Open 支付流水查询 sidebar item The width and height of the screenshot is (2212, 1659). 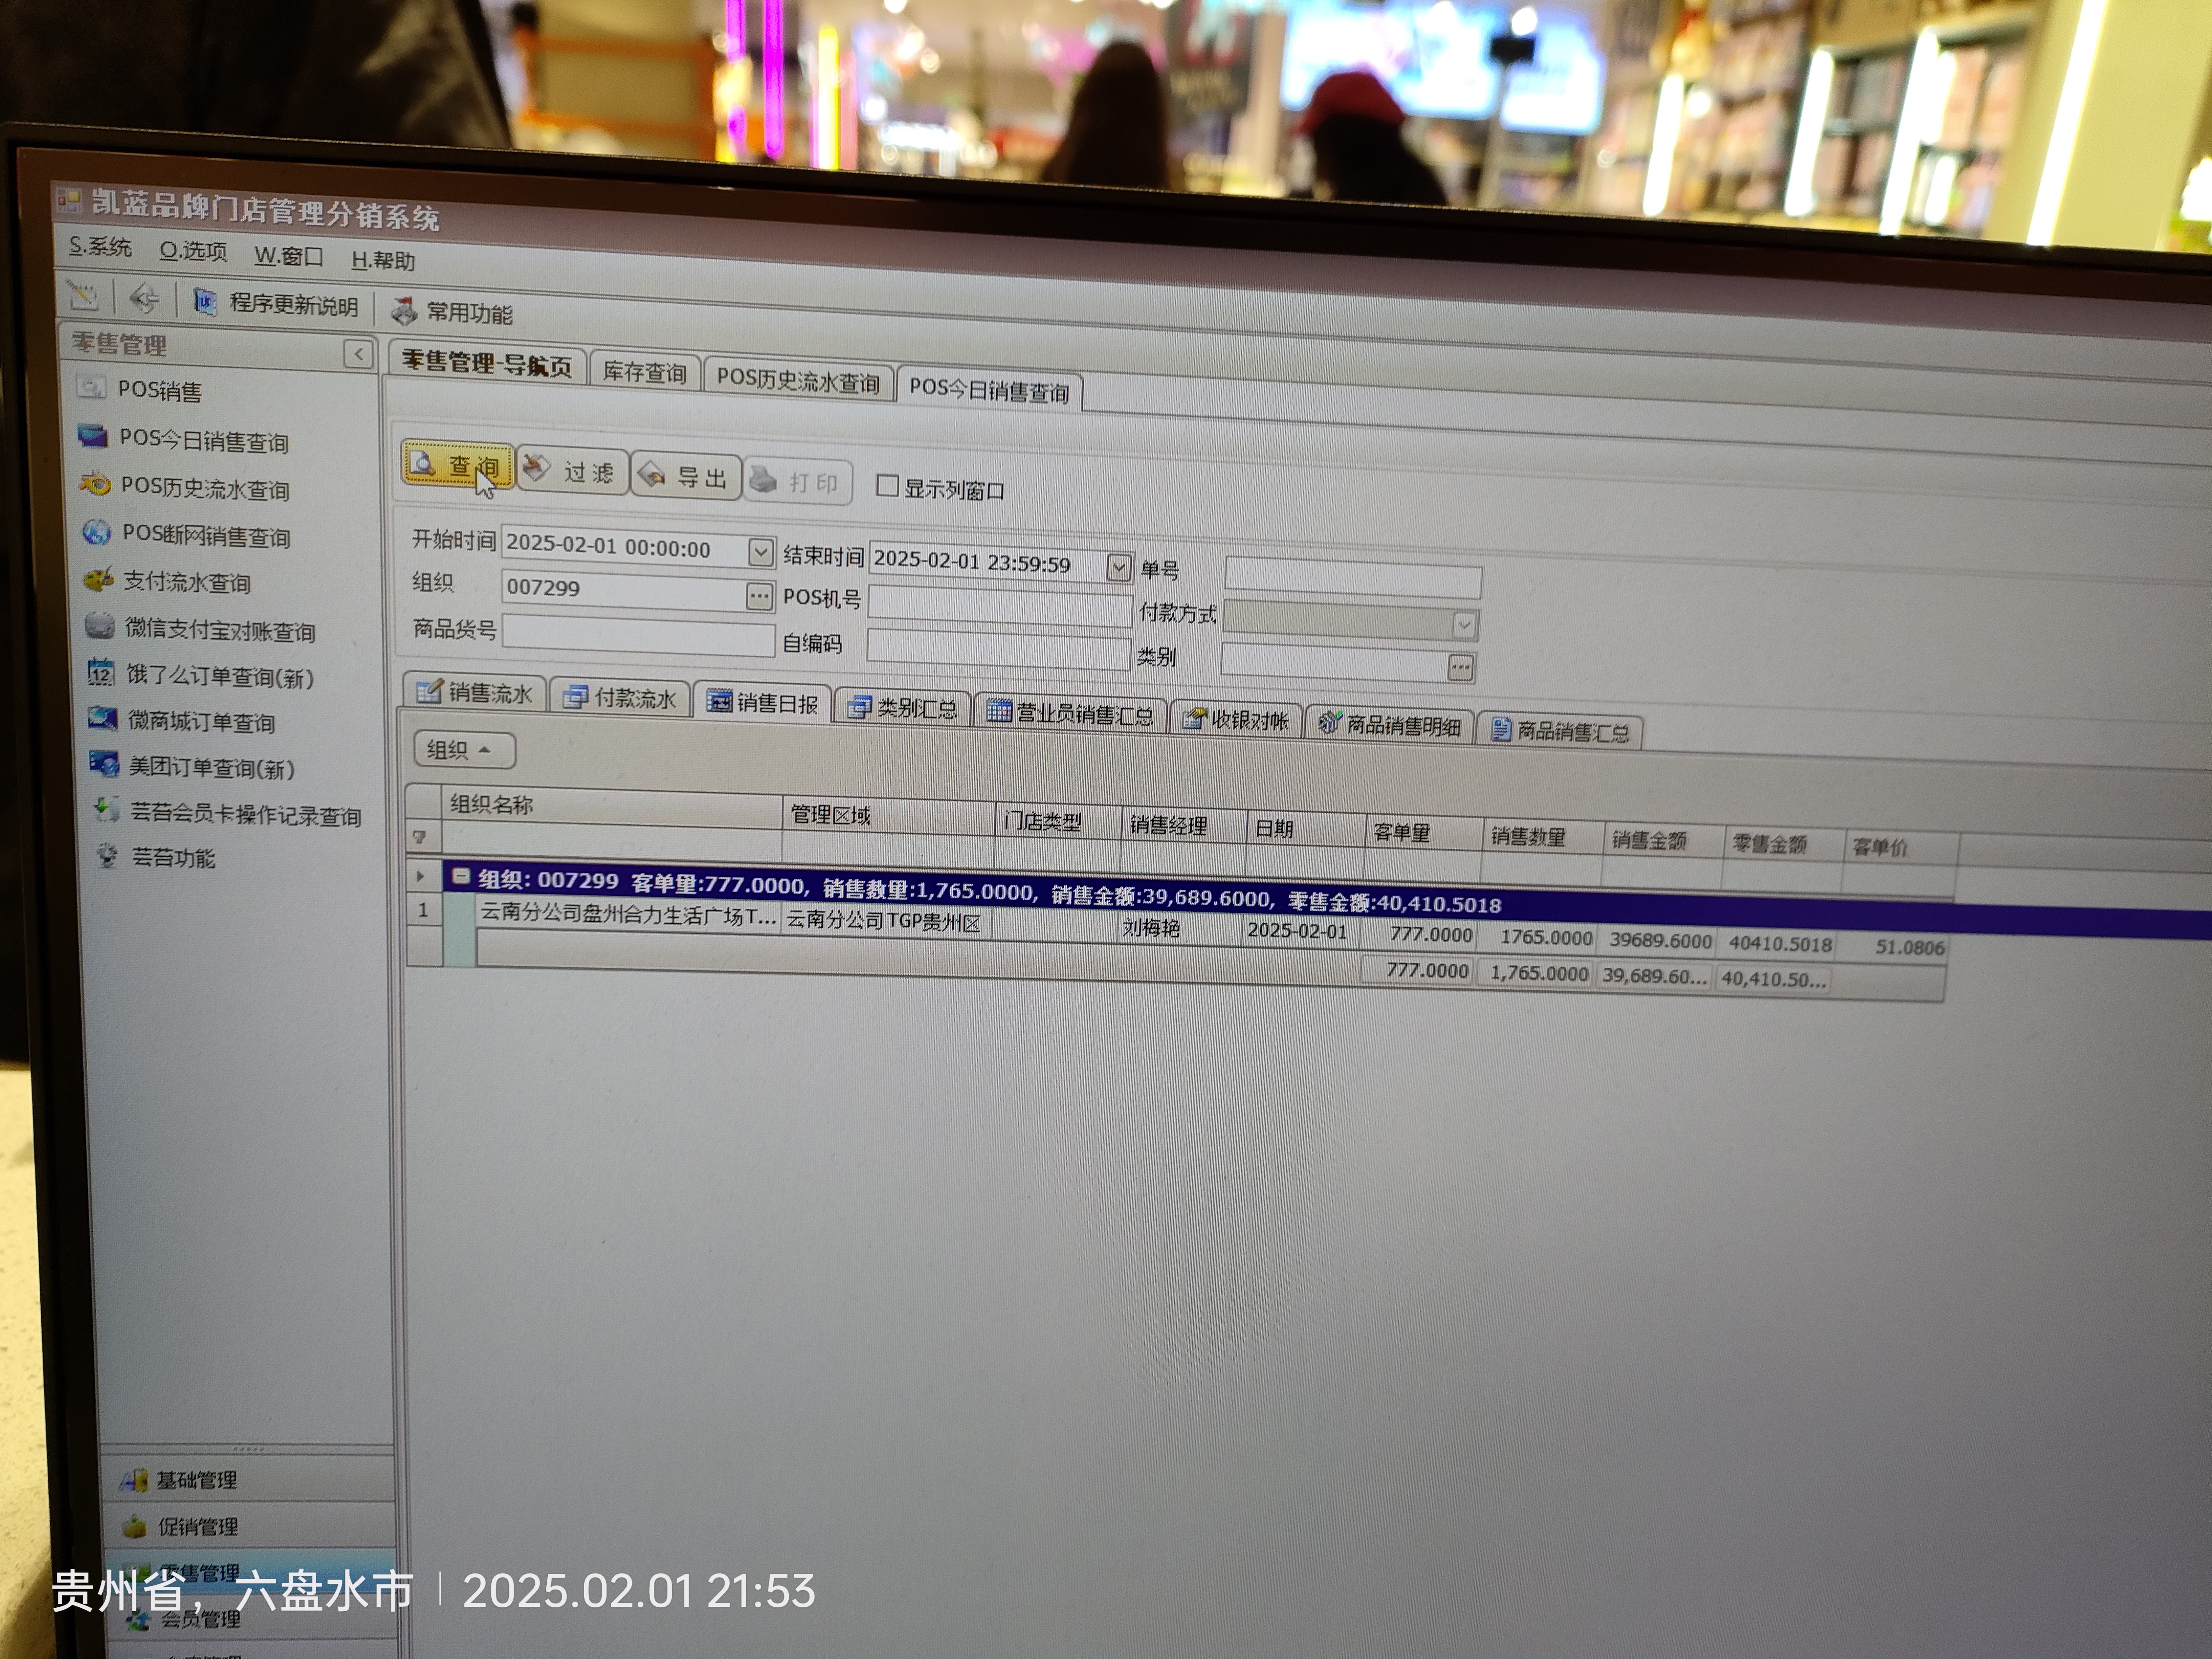pyautogui.click(x=186, y=582)
